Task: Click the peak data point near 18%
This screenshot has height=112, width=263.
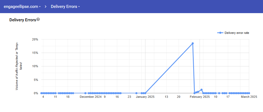Action: [x=193, y=43]
